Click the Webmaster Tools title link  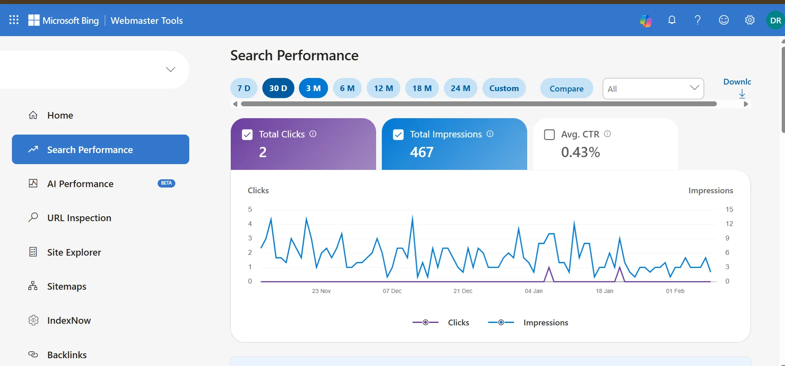(147, 21)
